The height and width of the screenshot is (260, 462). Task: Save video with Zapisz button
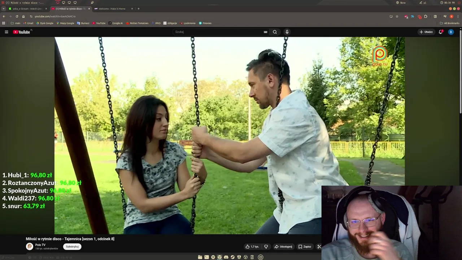click(x=305, y=247)
